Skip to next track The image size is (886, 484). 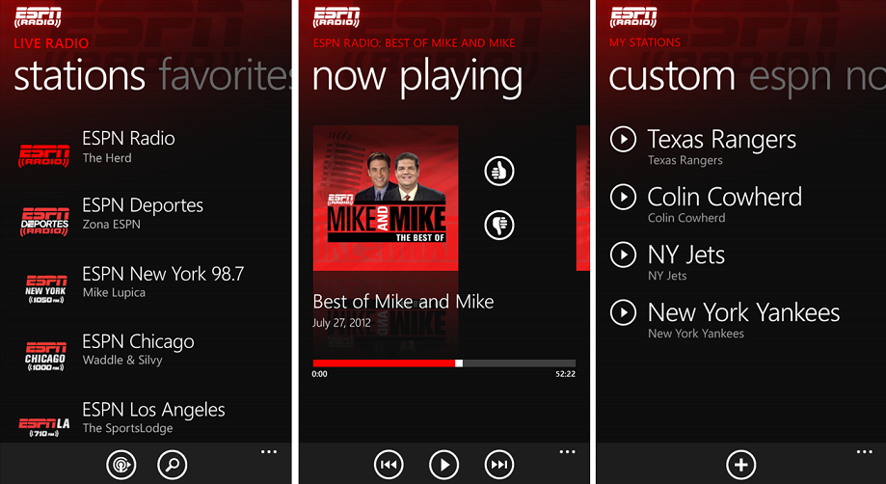point(499,465)
